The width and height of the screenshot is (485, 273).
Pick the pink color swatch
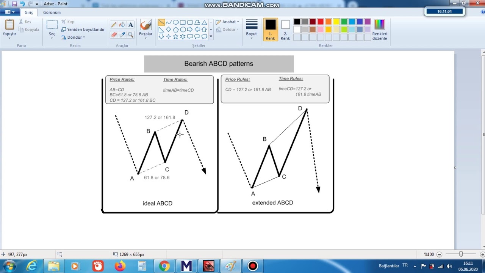click(321, 30)
